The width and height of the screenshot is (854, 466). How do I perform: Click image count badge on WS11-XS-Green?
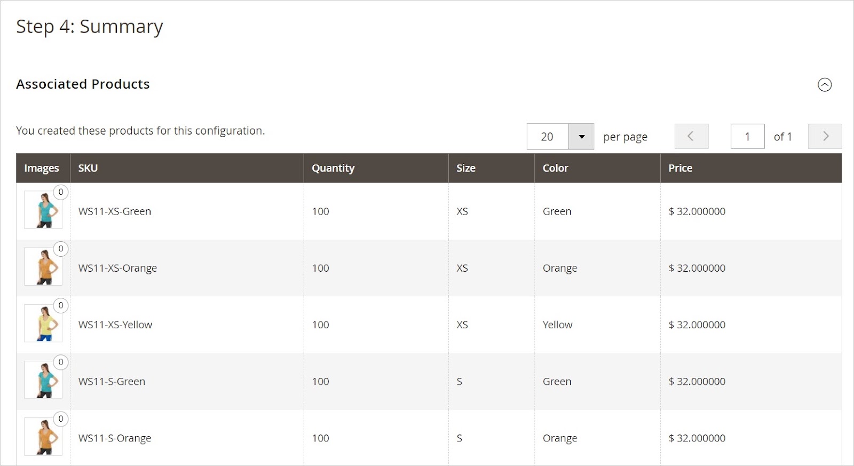[x=61, y=192]
